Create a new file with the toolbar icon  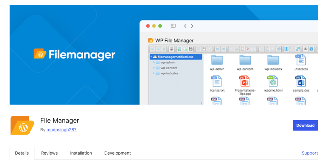[185, 49]
